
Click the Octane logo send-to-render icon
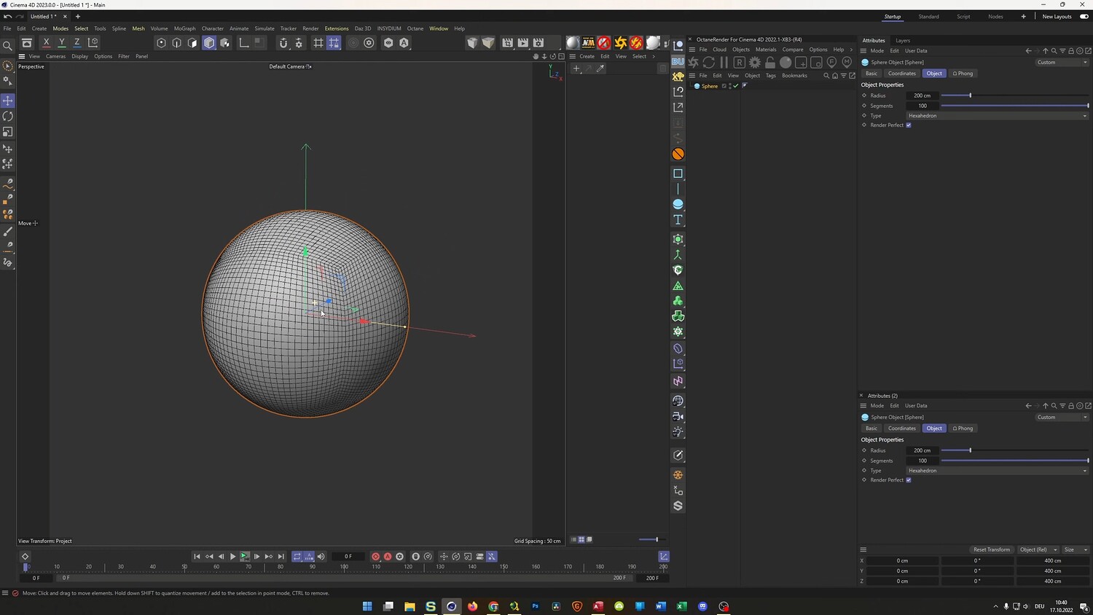click(x=693, y=63)
